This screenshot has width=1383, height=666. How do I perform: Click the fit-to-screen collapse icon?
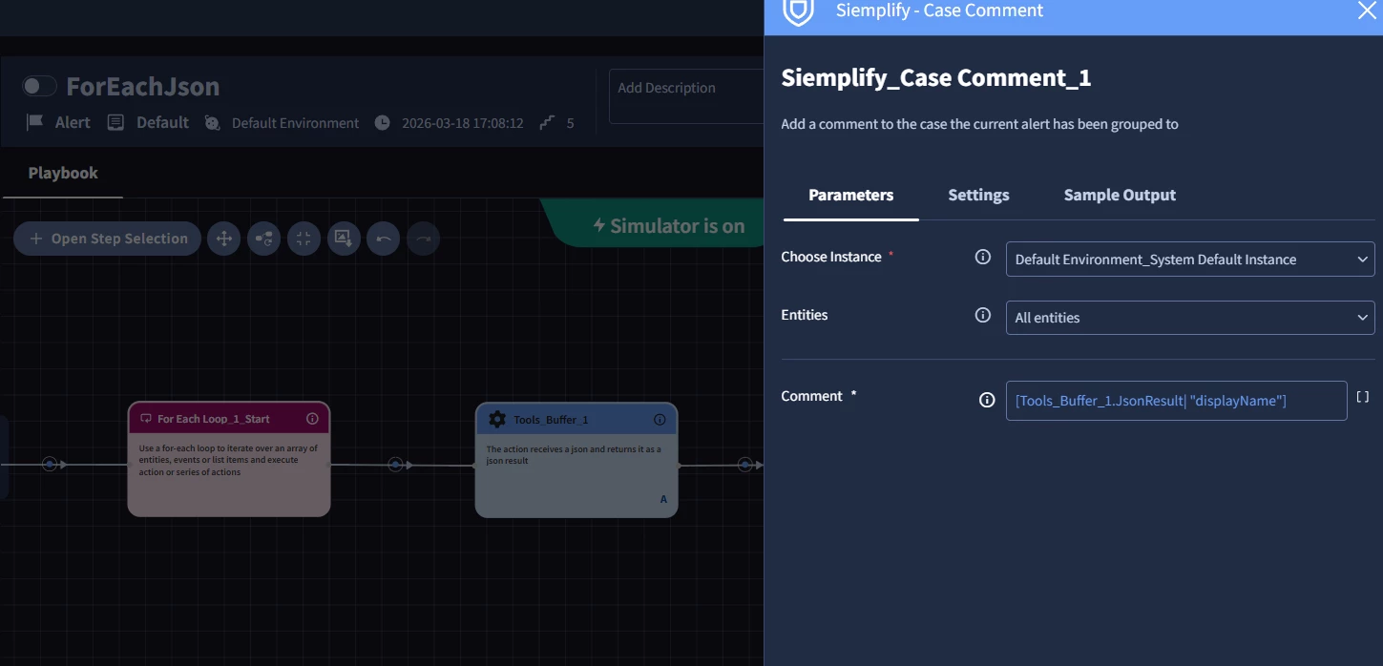[304, 239]
